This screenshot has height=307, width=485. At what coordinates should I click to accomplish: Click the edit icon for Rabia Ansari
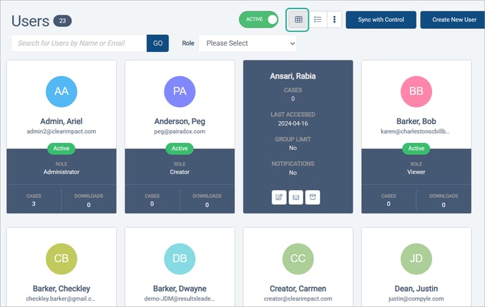tap(278, 197)
